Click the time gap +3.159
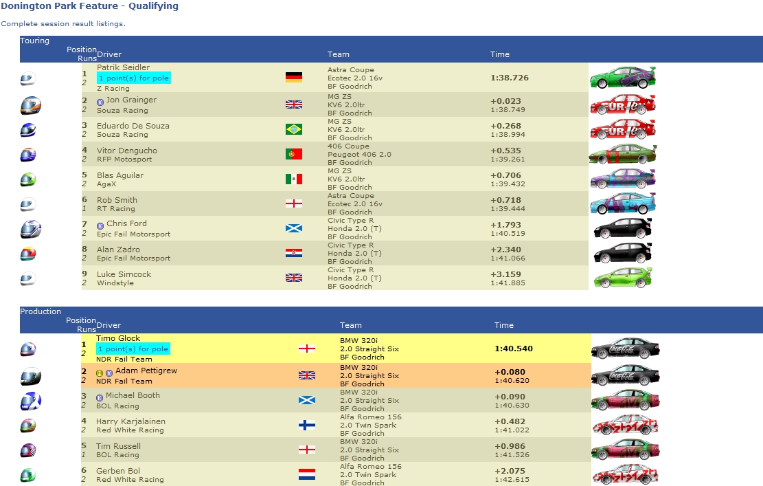 505,274
